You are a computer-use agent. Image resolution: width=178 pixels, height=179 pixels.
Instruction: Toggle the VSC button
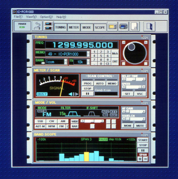click(x=140, y=94)
